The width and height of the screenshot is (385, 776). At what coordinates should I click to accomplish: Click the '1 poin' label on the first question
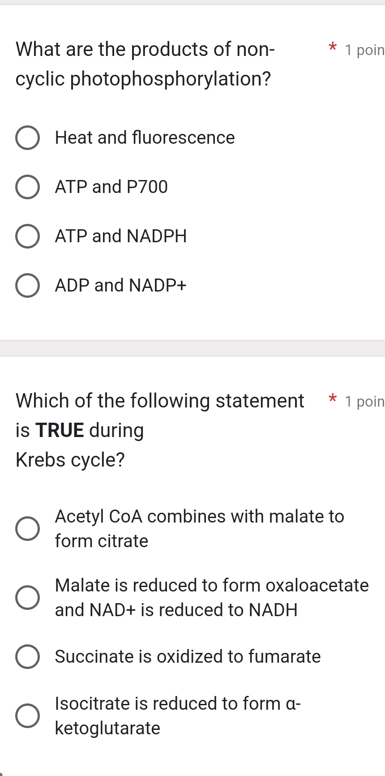pos(364,50)
